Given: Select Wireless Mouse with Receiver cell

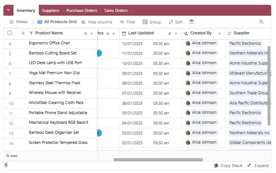Looking at the screenshot, I should [x=55, y=92].
